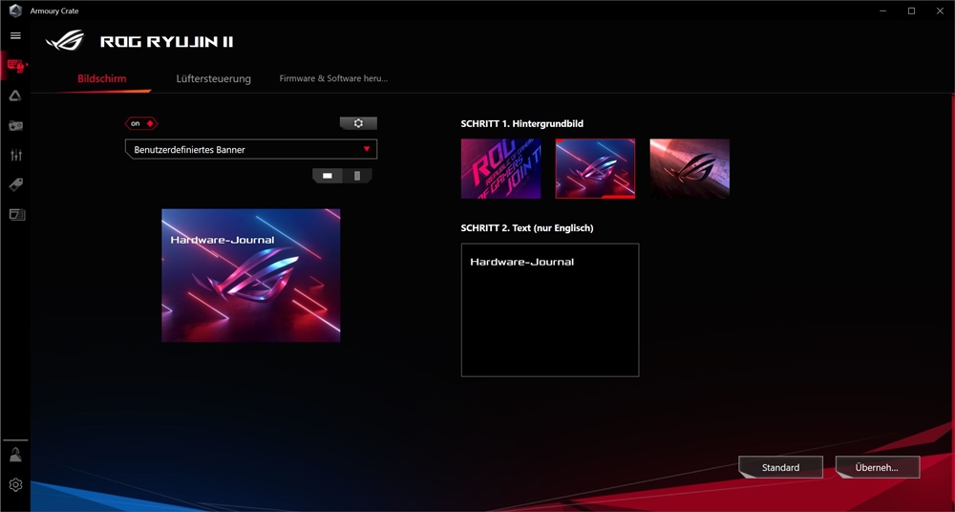This screenshot has width=955, height=512.
Task: Expand the Benutzerdefiniertes Banner dropdown
Action: pyautogui.click(x=251, y=149)
